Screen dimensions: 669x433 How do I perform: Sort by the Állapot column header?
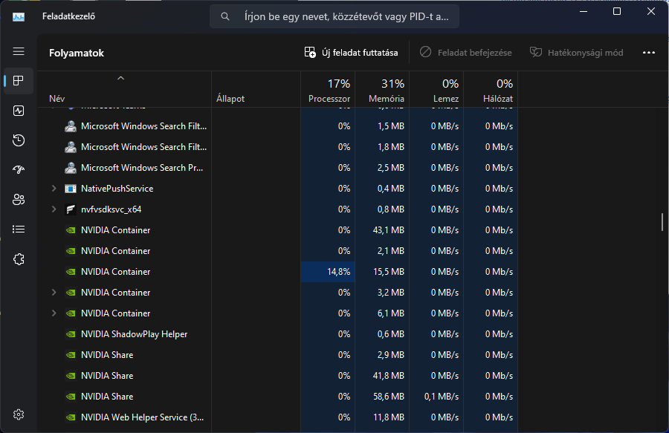(x=256, y=90)
